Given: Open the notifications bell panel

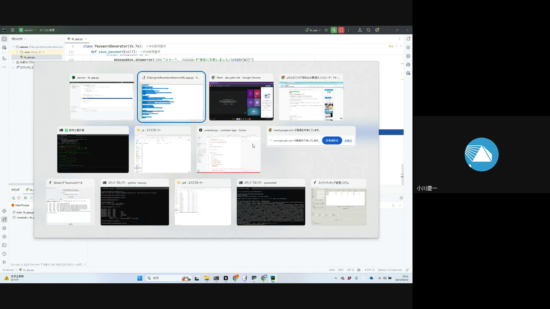Looking at the screenshot, I should click(x=408, y=39).
